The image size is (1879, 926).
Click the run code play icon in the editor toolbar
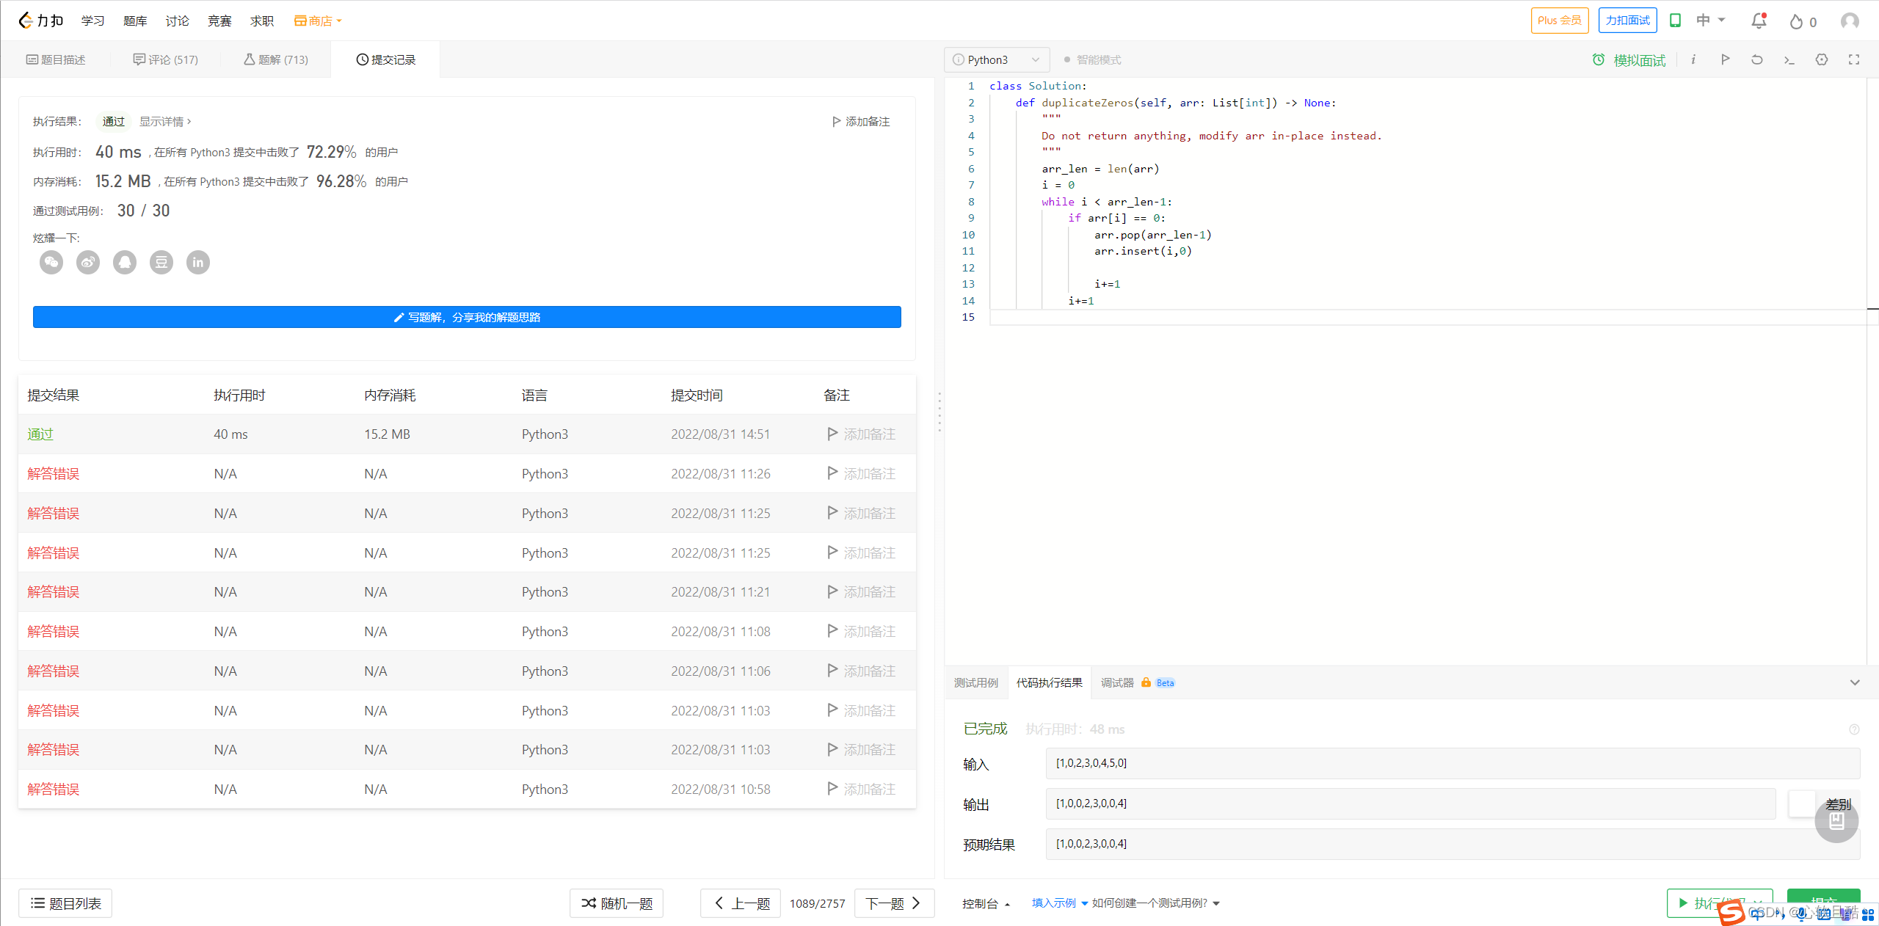pos(1725,59)
